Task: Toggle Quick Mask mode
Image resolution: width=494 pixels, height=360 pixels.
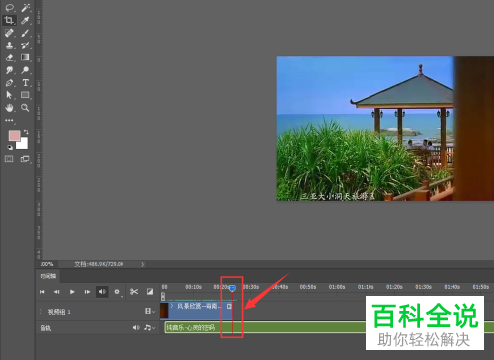Action: 9,159
